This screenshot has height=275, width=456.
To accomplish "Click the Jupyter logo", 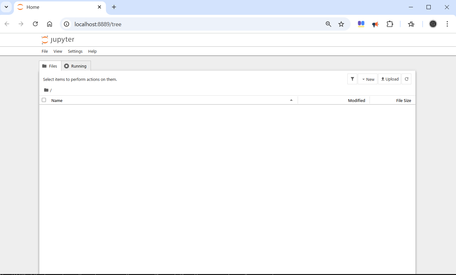I will click(58, 39).
